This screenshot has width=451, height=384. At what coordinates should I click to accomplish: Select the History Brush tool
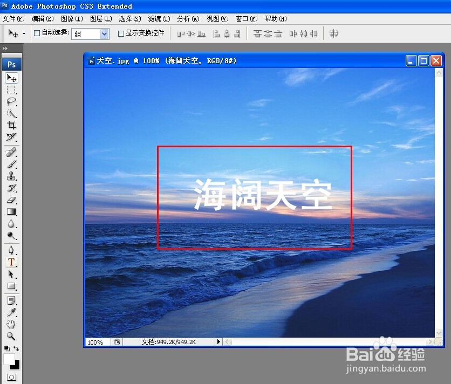tap(11, 188)
